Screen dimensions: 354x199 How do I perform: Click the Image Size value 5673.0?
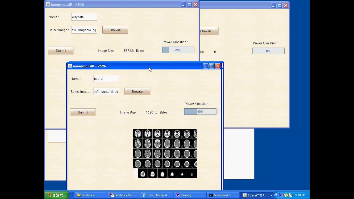129,51
